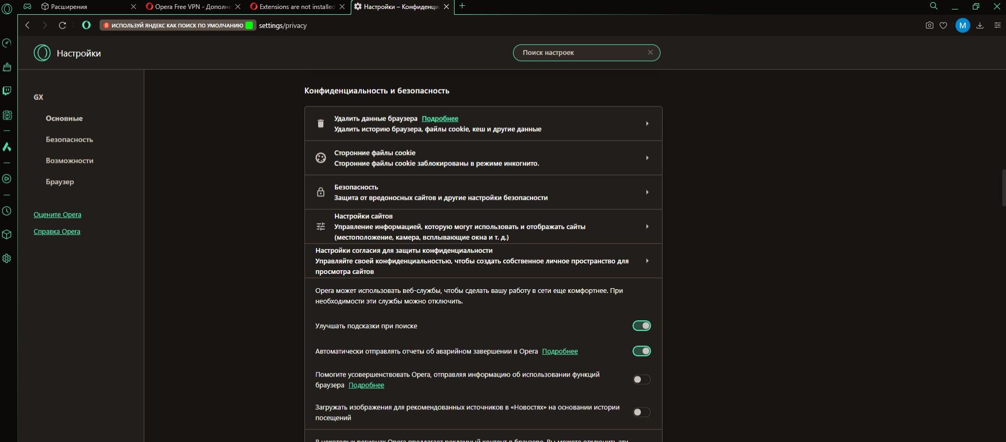
Task: Click the Поиск настроек search field
Action: click(x=586, y=53)
